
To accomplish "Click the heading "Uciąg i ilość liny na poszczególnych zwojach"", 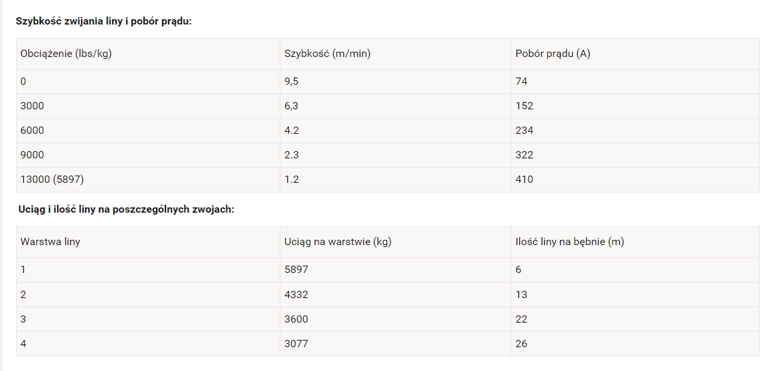I will pyautogui.click(x=126, y=209).
